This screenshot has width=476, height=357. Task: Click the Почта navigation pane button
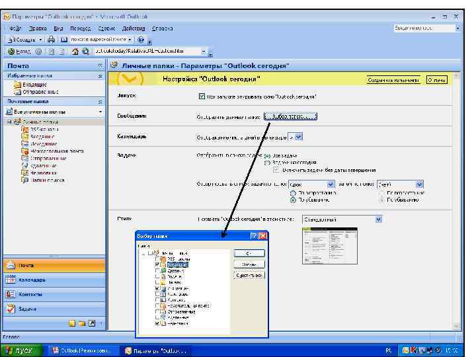tap(54, 266)
